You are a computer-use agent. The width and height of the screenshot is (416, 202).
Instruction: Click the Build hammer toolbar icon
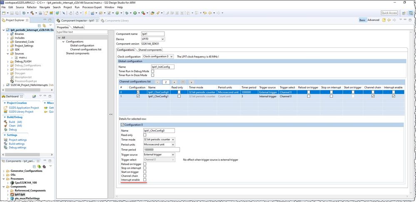pyautogui.click(x=32, y=13)
